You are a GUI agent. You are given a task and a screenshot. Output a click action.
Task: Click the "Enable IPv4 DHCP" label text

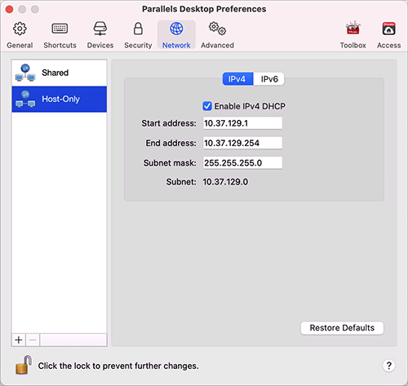pos(250,106)
